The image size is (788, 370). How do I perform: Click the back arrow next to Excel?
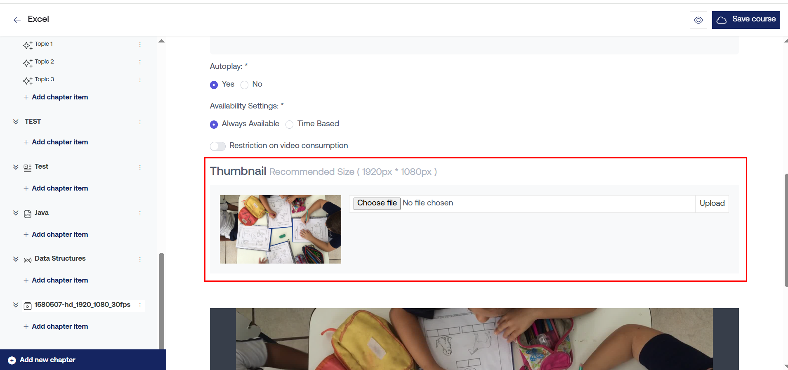(x=17, y=20)
